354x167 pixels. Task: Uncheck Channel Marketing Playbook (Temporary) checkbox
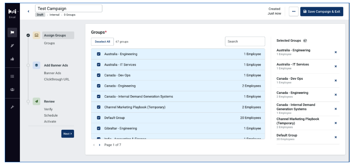click(x=99, y=107)
